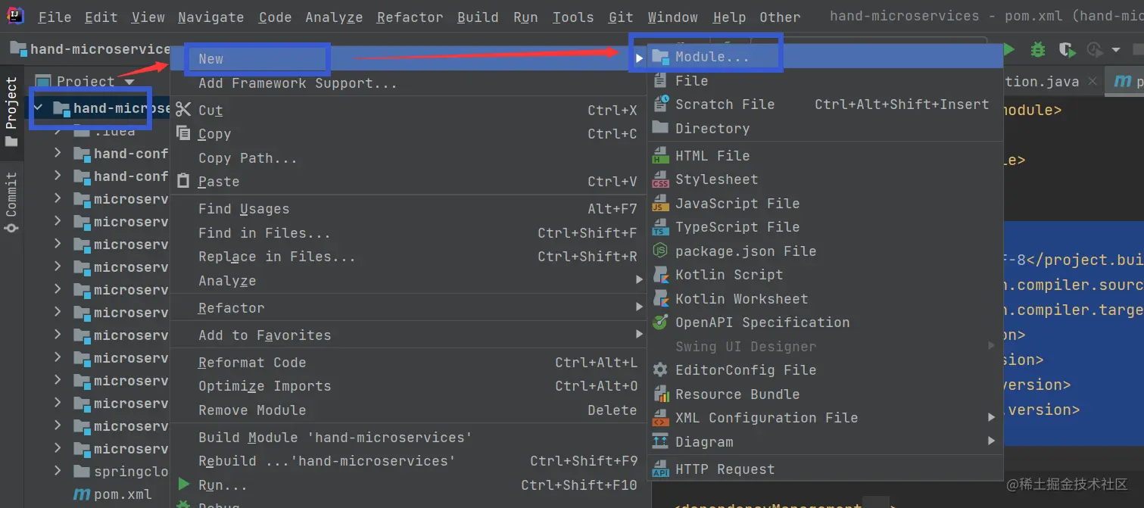Expand the springclo... folder node

(58, 472)
